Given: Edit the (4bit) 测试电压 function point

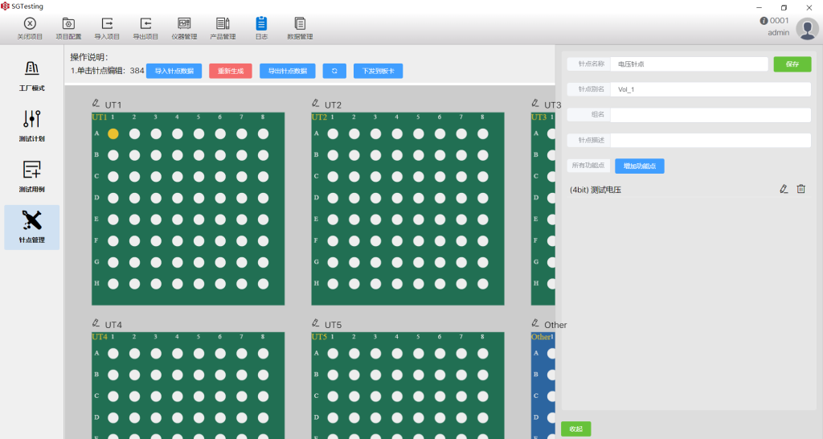Looking at the screenshot, I should point(784,189).
